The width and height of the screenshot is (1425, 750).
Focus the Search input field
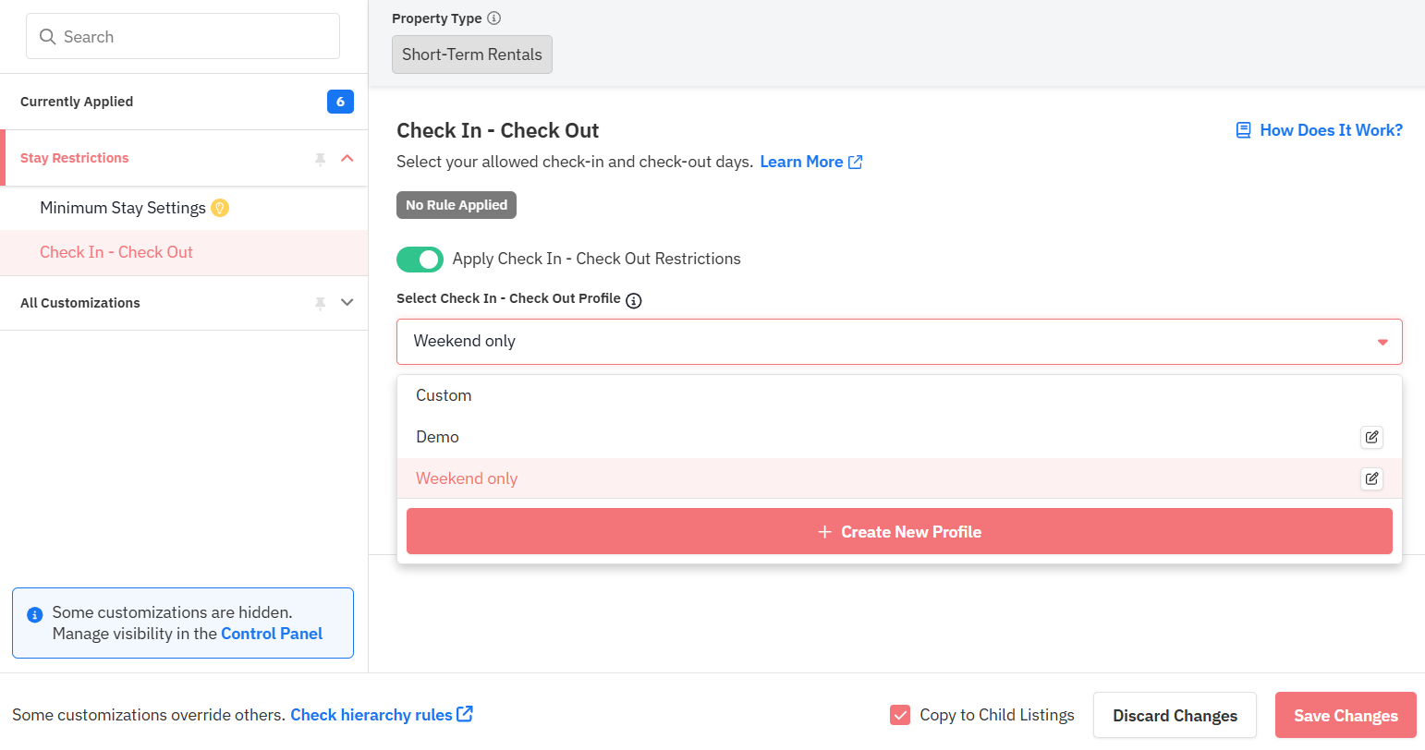click(x=183, y=37)
